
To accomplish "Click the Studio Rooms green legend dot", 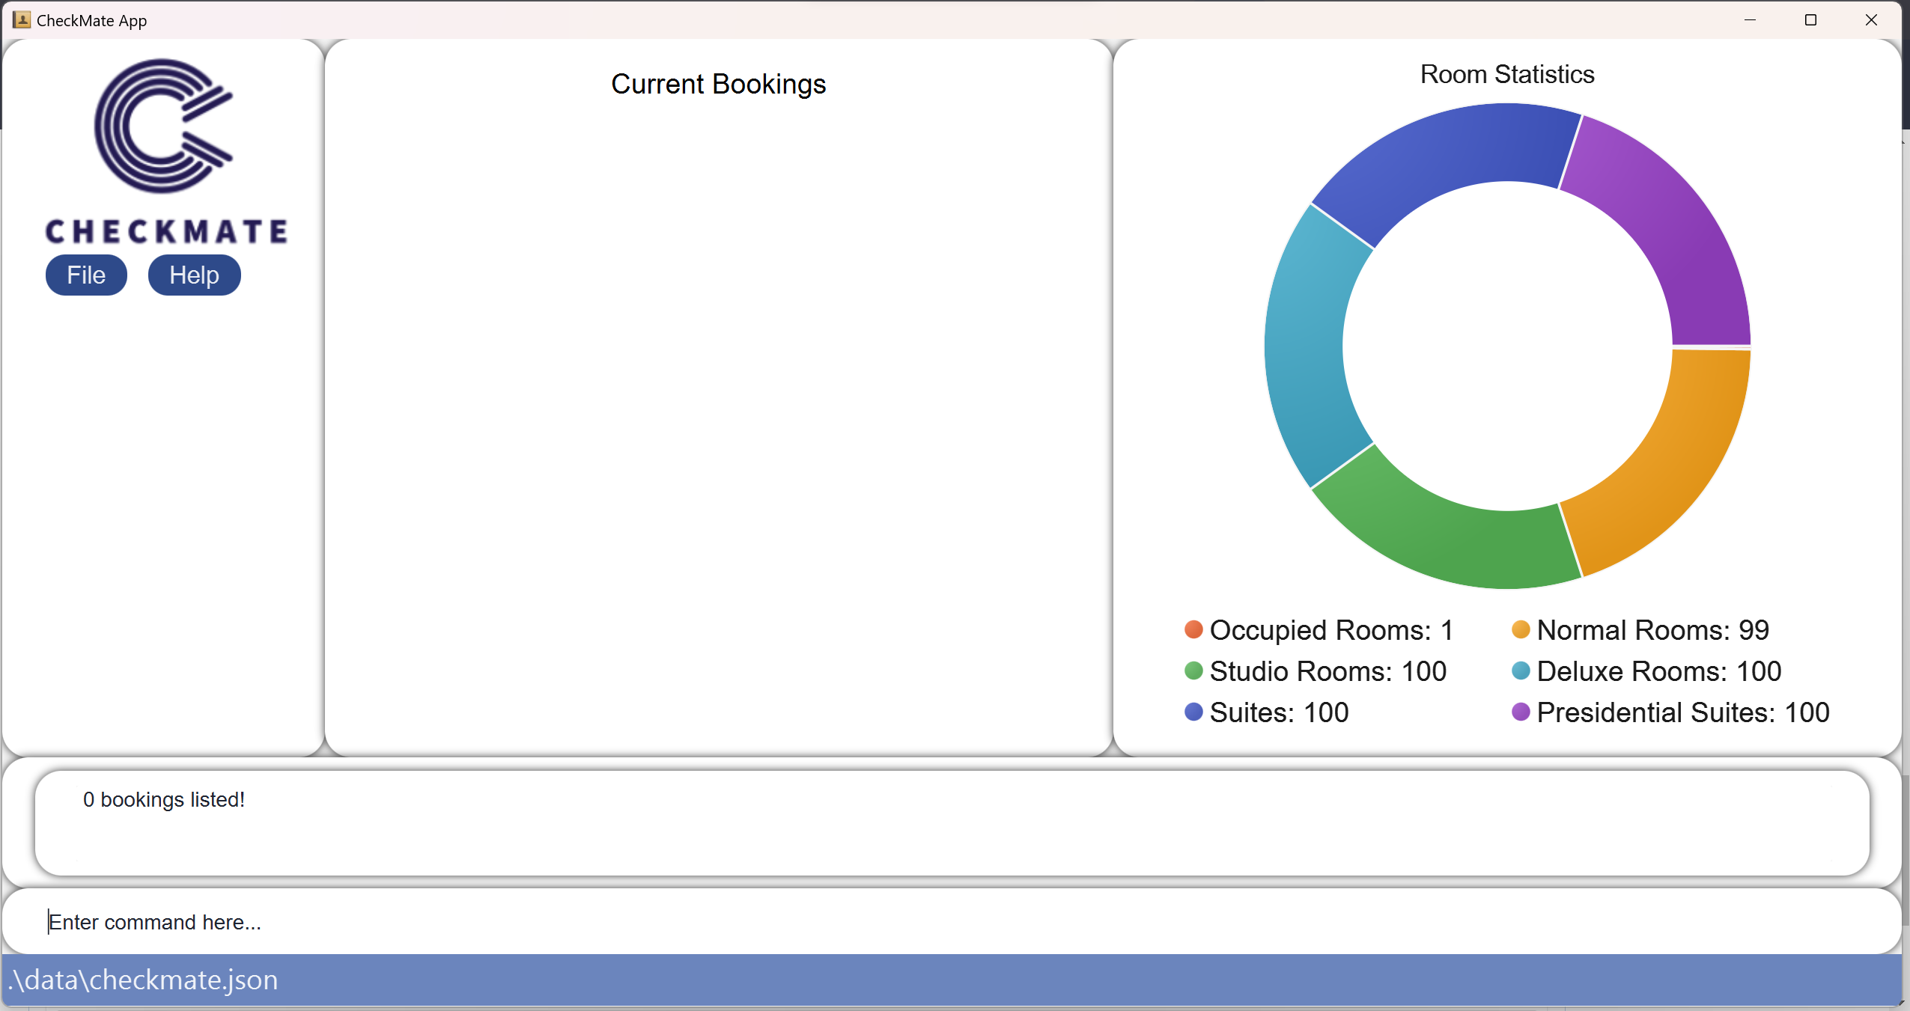I will coord(1193,671).
